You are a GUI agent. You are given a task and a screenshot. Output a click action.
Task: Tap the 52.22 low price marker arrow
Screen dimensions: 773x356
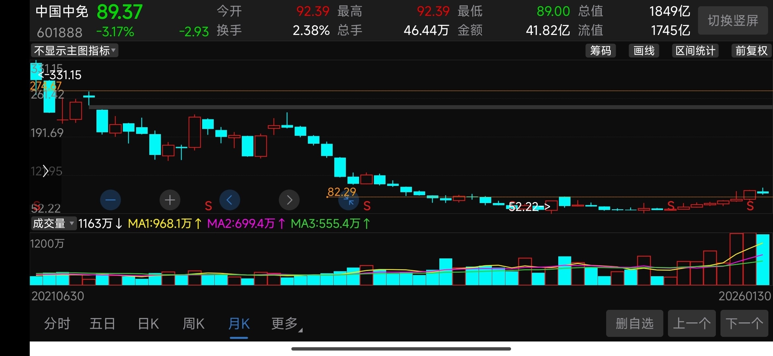pyautogui.click(x=529, y=207)
